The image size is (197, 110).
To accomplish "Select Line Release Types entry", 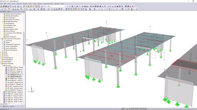I will click(x=11, y=25).
